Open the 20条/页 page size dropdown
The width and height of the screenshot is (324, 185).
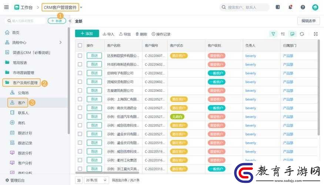[96, 180]
